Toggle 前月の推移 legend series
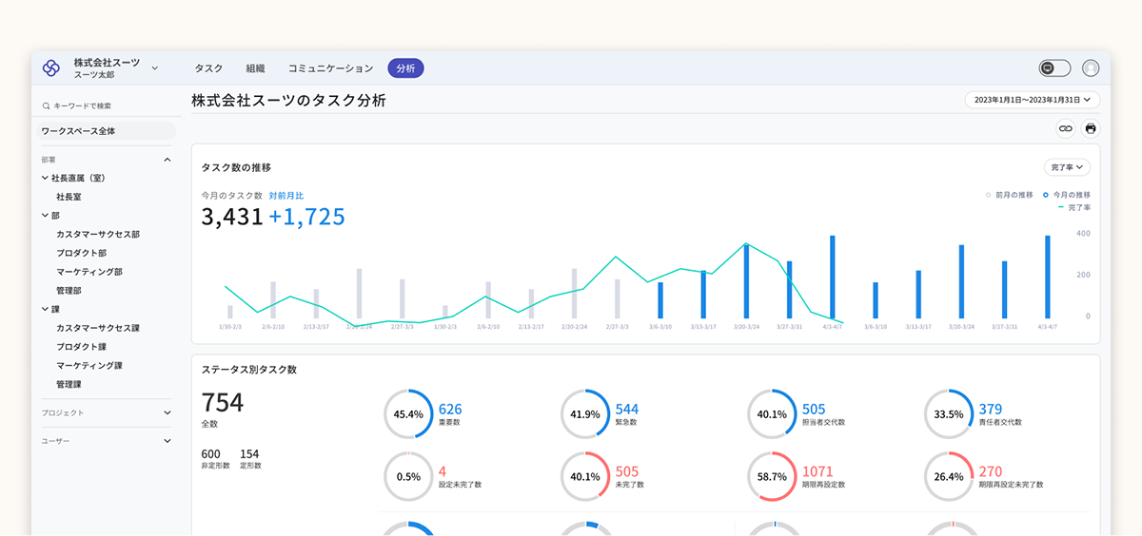This screenshot has width=1142, height=536. [1010, 194]
